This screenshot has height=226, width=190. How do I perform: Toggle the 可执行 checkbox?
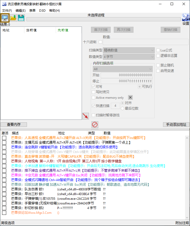point(139,87)
